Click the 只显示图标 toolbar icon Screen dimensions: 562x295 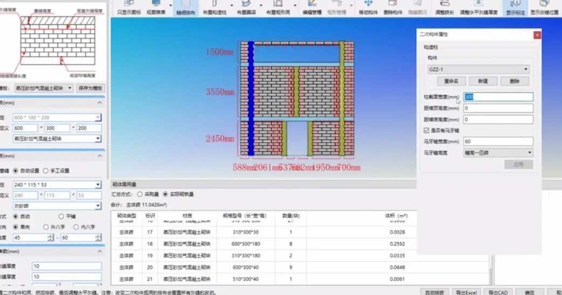(129, 8)
